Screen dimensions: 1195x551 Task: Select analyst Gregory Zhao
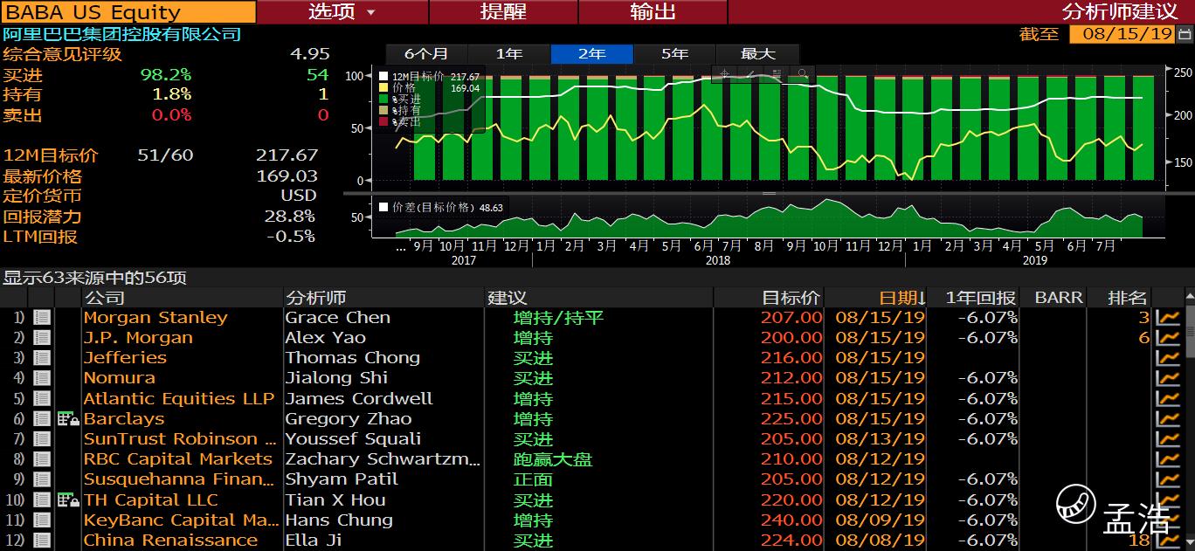pos(349,419)
